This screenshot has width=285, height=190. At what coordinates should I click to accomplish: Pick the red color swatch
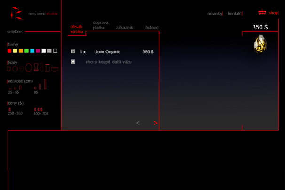(9, 51)
